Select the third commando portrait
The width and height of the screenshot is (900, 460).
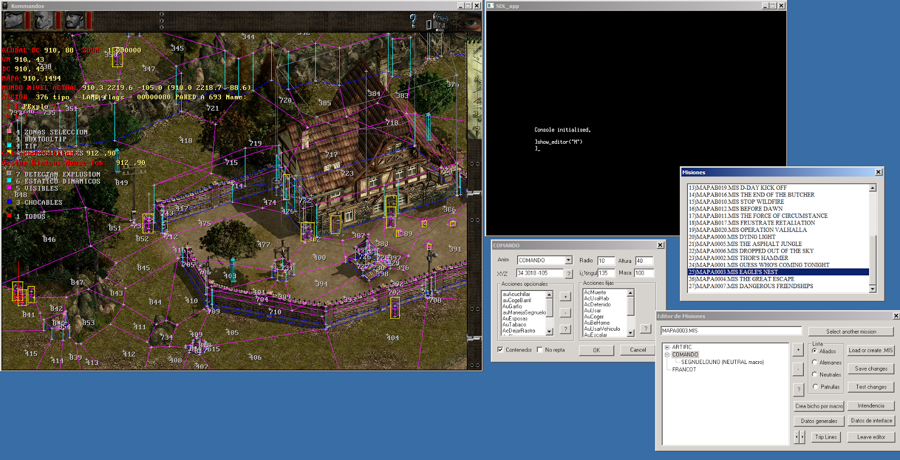coord(75,21)
